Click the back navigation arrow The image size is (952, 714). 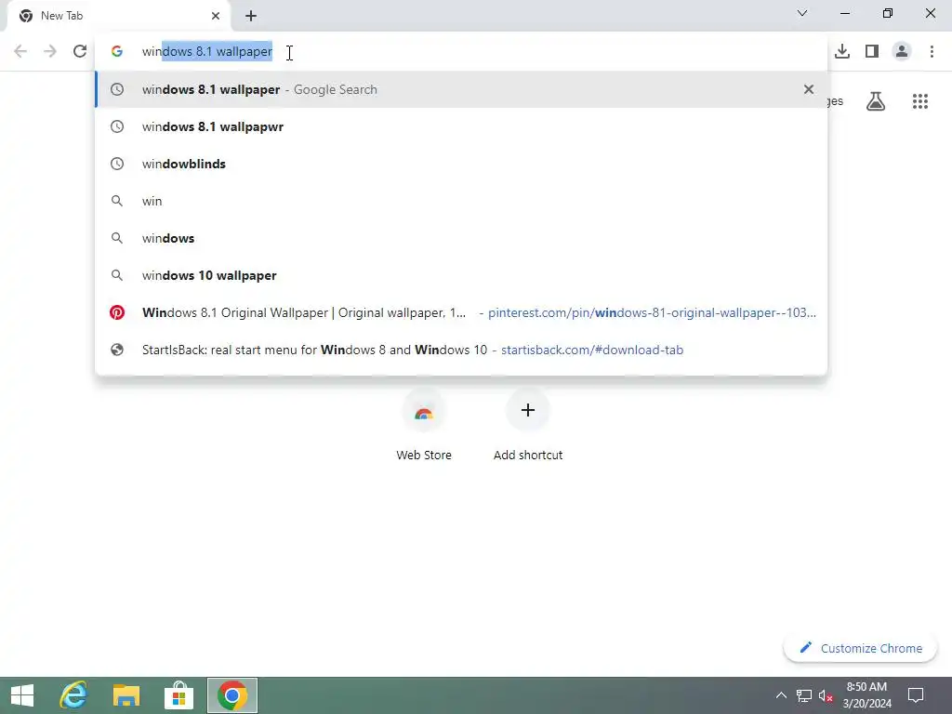(x=20, y=51)
